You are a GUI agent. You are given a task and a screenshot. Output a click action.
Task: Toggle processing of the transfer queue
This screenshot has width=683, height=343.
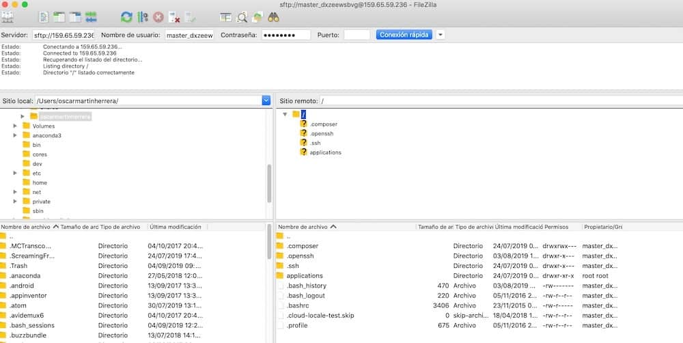pos(143,17)
